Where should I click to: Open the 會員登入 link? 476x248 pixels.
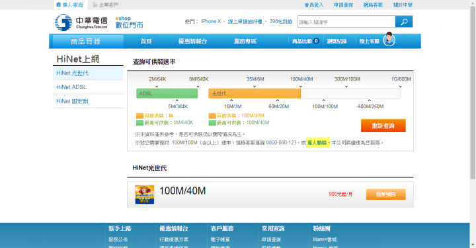(x=314, y=5)
